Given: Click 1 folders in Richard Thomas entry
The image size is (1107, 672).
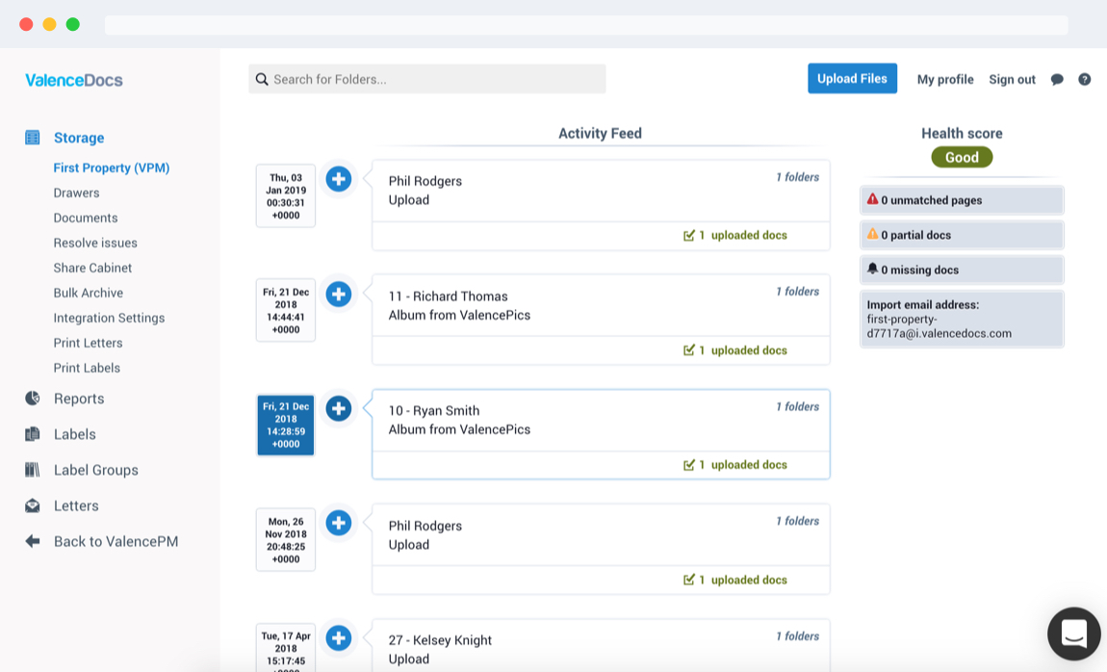Looking at the screenshot, I should pyautogui.click(x=798, y=292).
